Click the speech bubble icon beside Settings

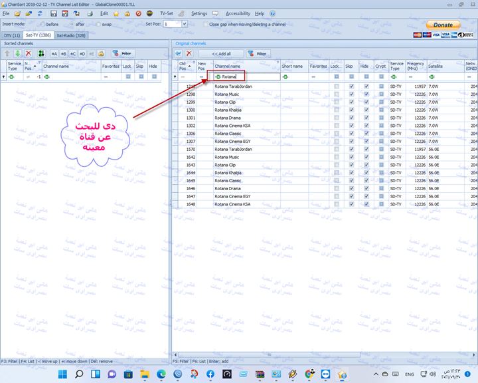point(216,13)
